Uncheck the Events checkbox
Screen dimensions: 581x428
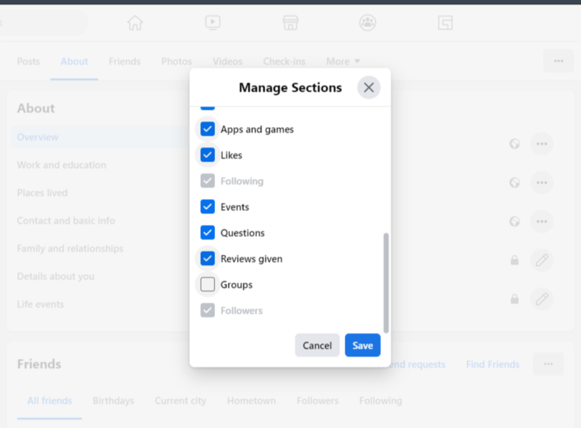207,207
